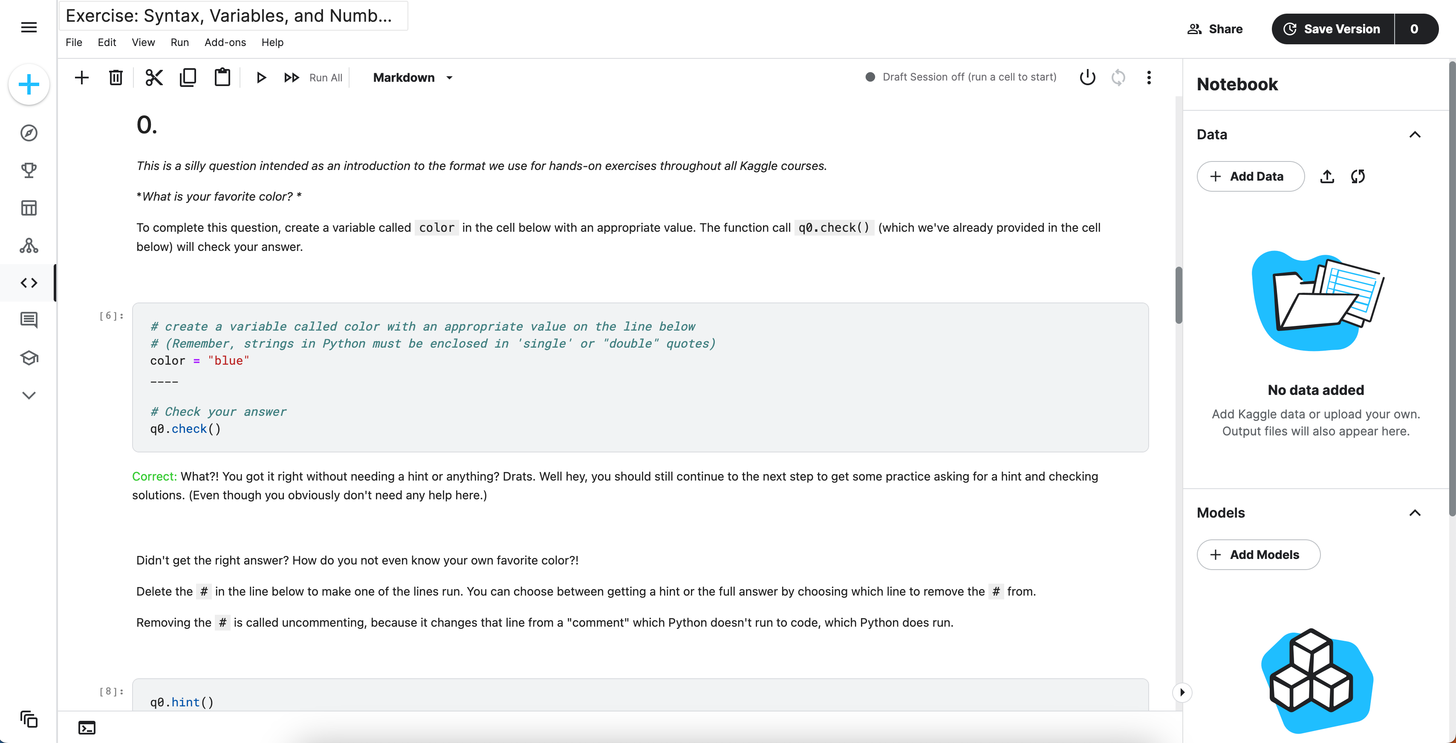The image size is (1456, 743).
Task: Toggle the session power button
Action: tap(1087, 78)
